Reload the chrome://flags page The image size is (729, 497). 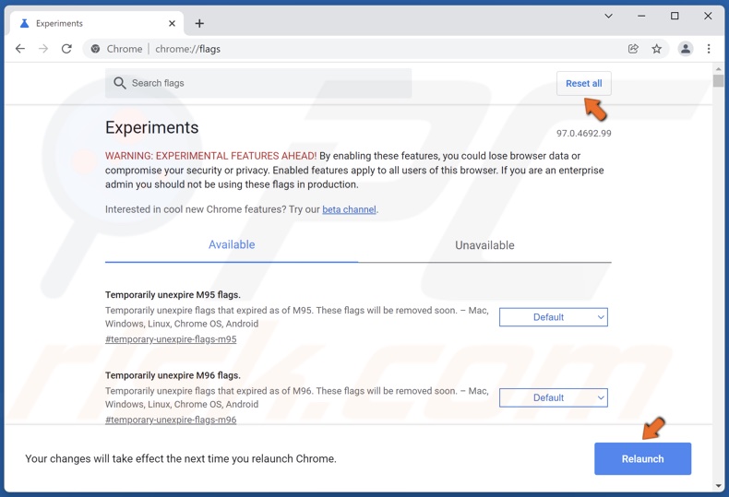pos(66,49)
